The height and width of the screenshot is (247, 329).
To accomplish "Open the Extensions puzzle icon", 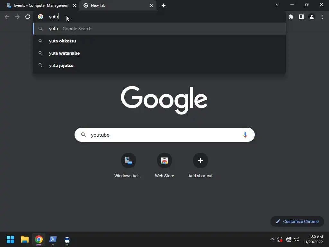I will [291, 17].
